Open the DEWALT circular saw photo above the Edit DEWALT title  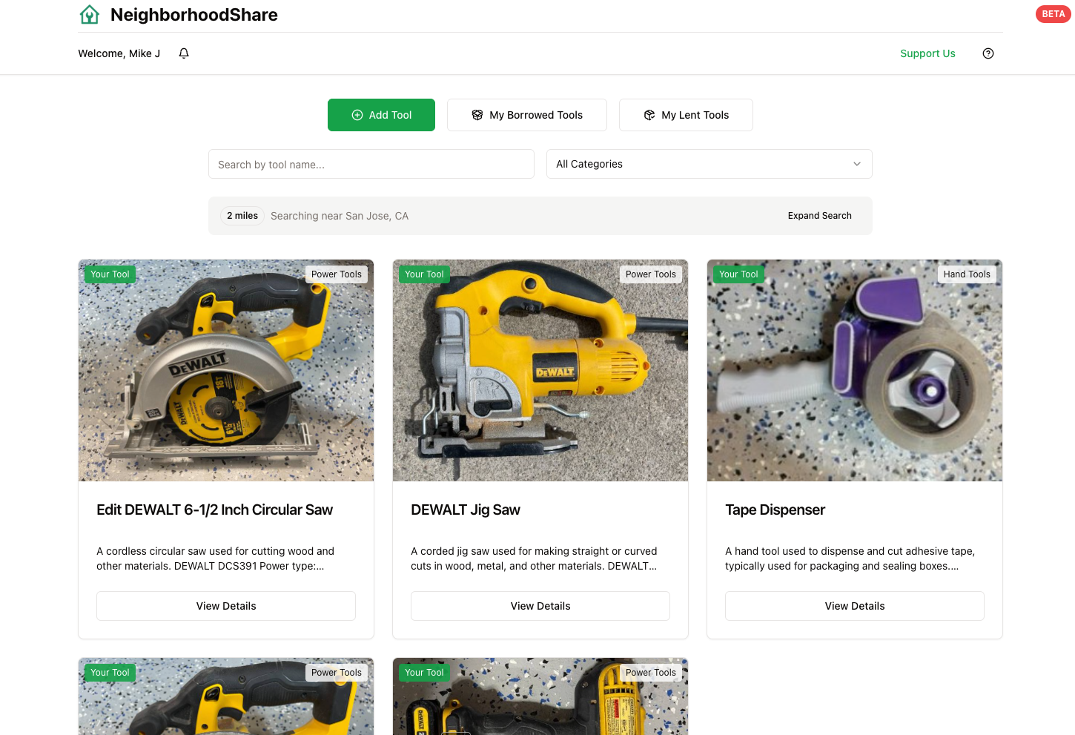coord(226,370)
